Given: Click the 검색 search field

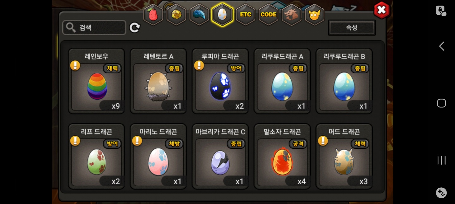Looking at the screenshot, I should click(x=94, y=28).
